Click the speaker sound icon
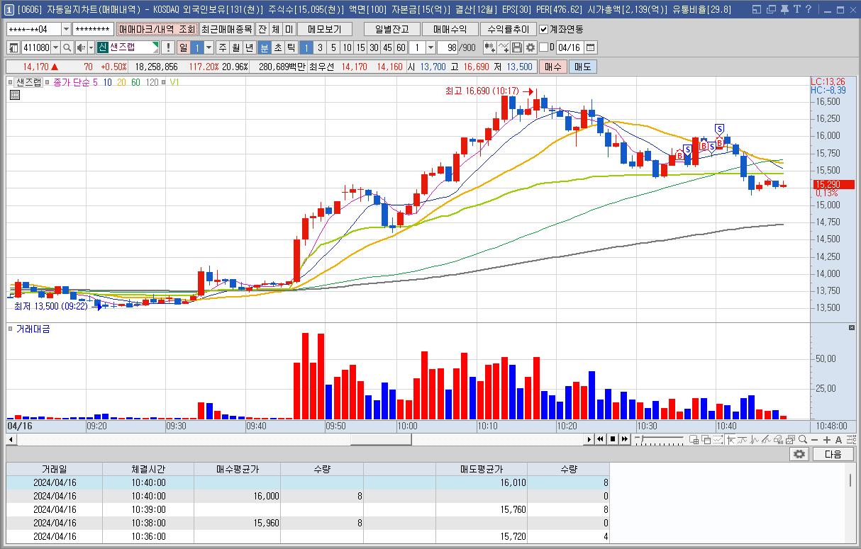861x549 pixels. coord(81,47)
